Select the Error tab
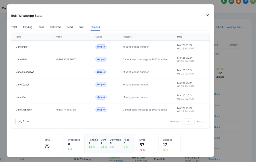 pos(81,27)
